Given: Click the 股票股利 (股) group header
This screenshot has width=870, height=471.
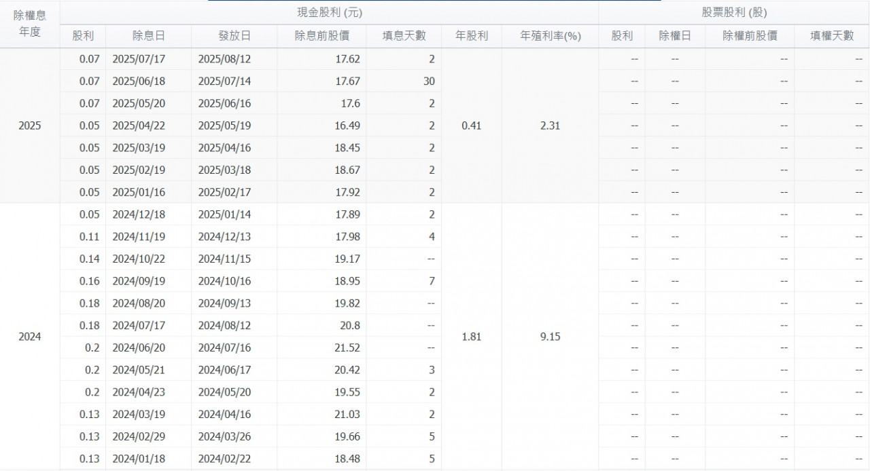Looking at the screenshot, I should pyautogui.click(x=734, y=12).
